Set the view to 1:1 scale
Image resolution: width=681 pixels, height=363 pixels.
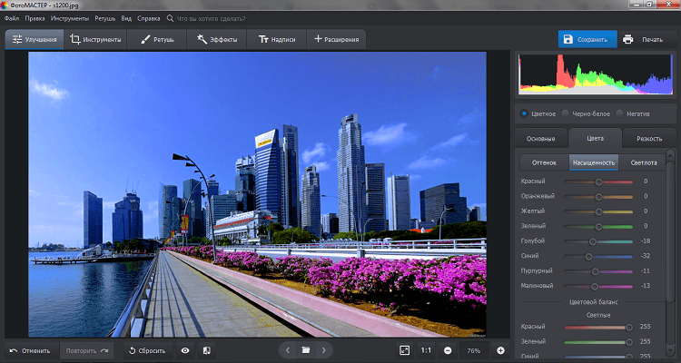pyautogui.click(x=427, y=349)
